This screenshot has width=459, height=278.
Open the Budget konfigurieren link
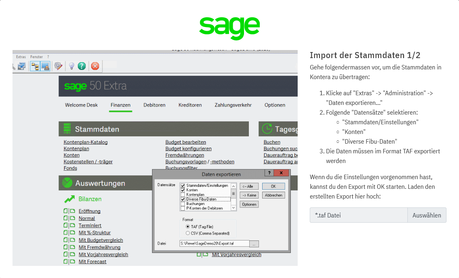[188, 149]
